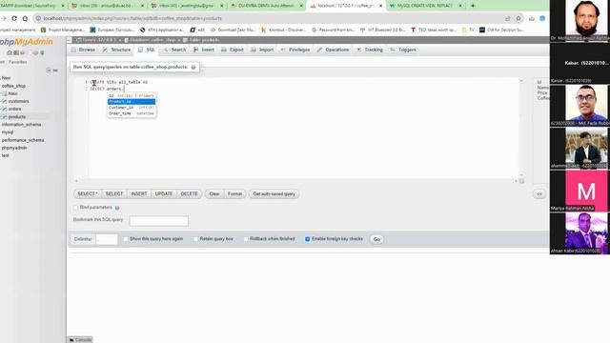Check the Retain query box option

click(x=195, y=239)
